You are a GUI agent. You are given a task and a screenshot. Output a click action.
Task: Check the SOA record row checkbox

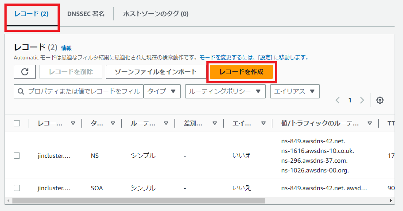[x=17, y=188]
